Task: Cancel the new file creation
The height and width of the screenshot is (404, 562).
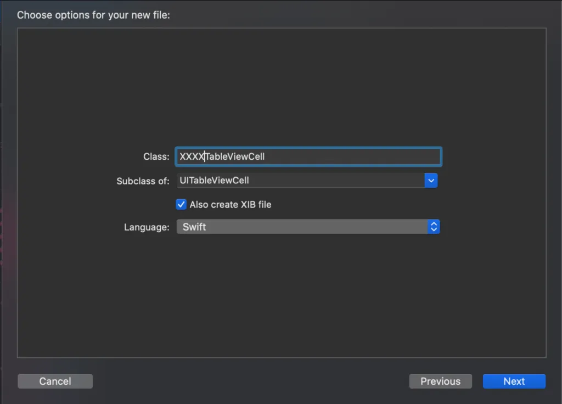Action: coord(55,381)
